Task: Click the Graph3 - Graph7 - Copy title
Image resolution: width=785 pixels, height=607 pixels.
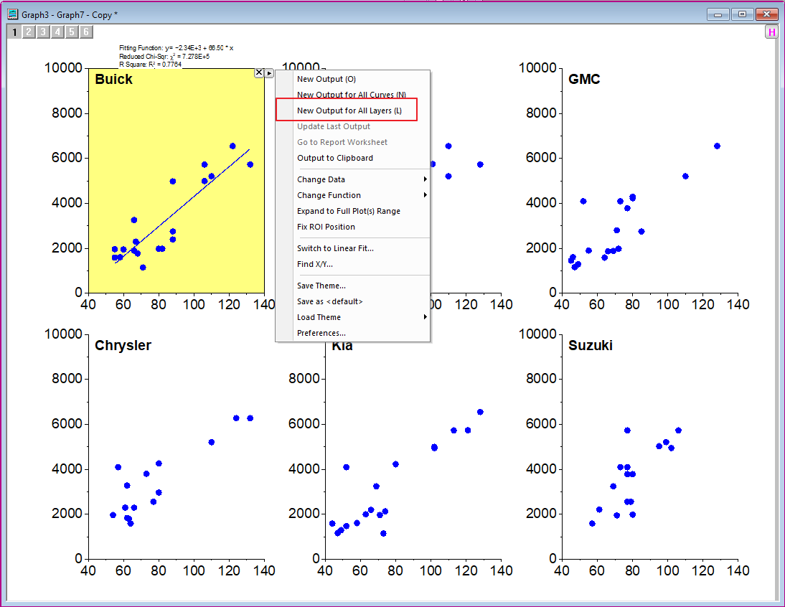Action: pos(70,15)
